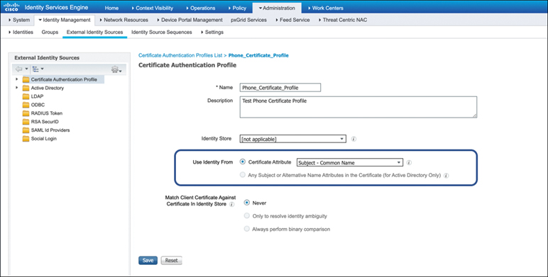Screen dimensions: 548x277
Task: Open pxGrid Services tab
Action: coord(248,20)
